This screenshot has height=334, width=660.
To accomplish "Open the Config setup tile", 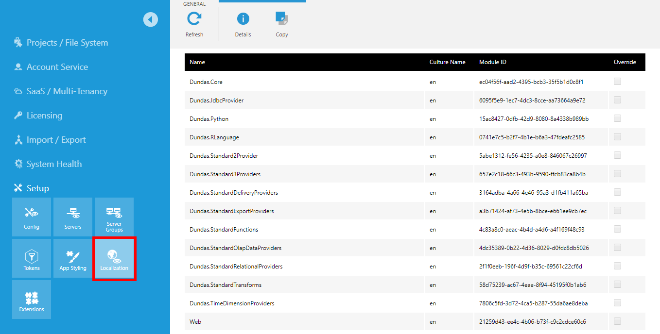I will (x=31, y=217).
